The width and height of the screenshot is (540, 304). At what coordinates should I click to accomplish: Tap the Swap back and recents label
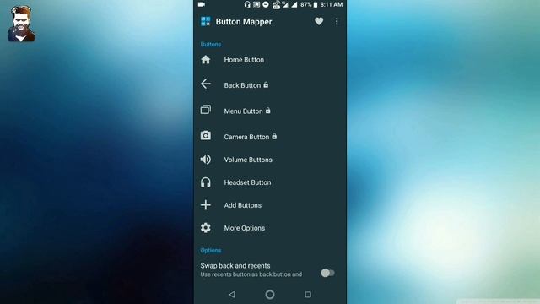[x=235, y=266]
